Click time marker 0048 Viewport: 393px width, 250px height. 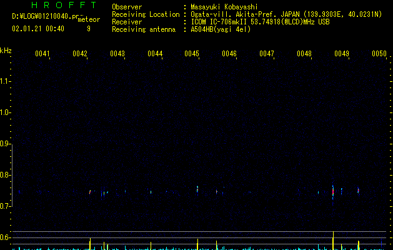click(304, 53)
